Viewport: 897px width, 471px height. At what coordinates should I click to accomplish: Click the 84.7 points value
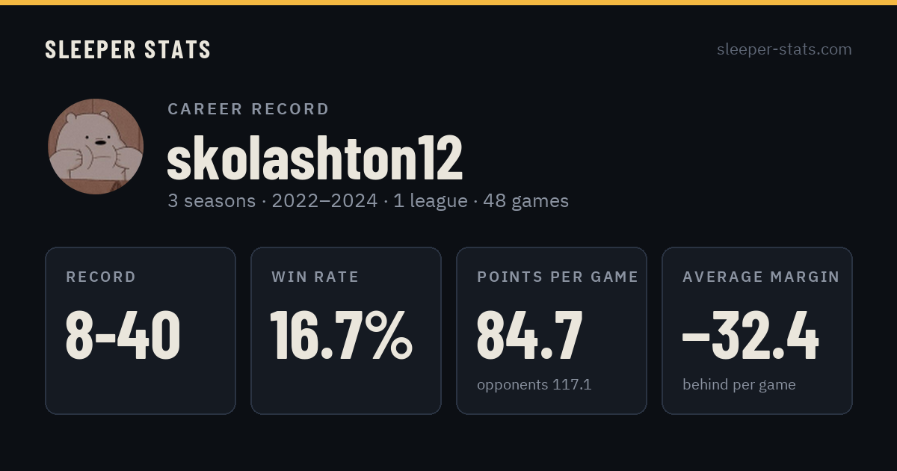529,334
